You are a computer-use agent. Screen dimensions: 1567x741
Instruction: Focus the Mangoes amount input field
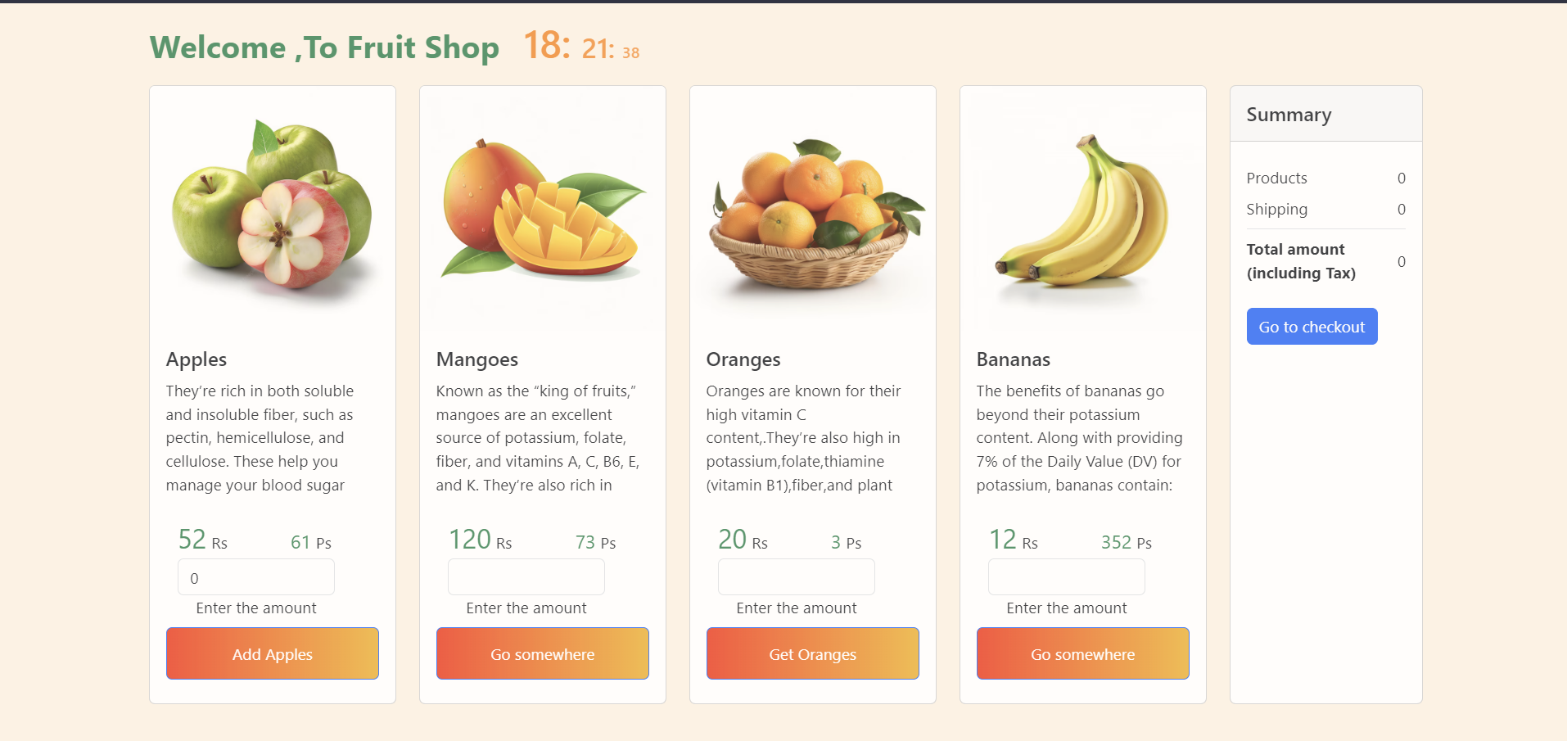click(526, 577)
